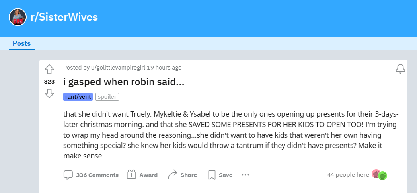Click the pink user avatar beside people here
417x193 pixels.
(x=376, y=174)
